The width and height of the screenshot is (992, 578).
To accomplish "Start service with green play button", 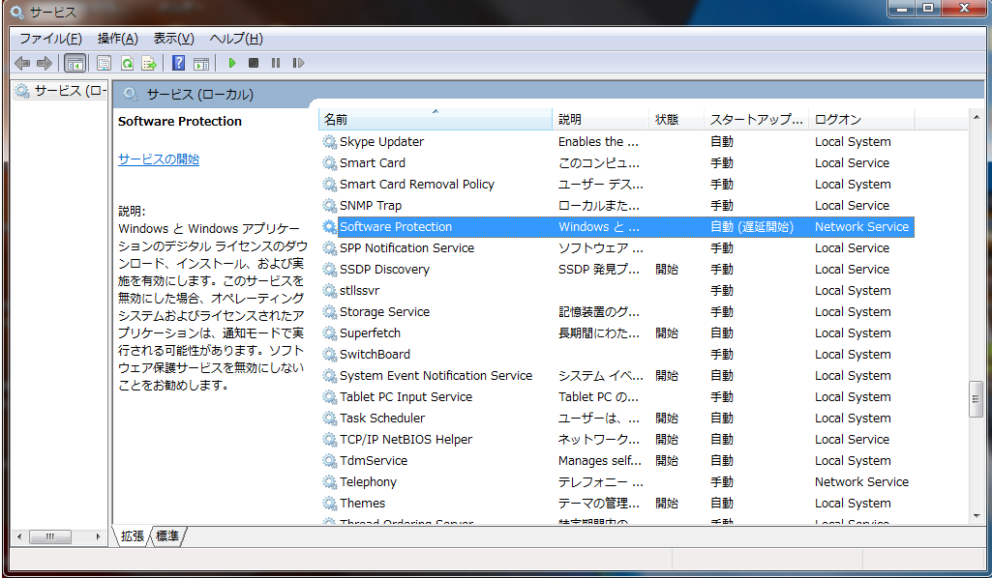I will coord(232,63).
